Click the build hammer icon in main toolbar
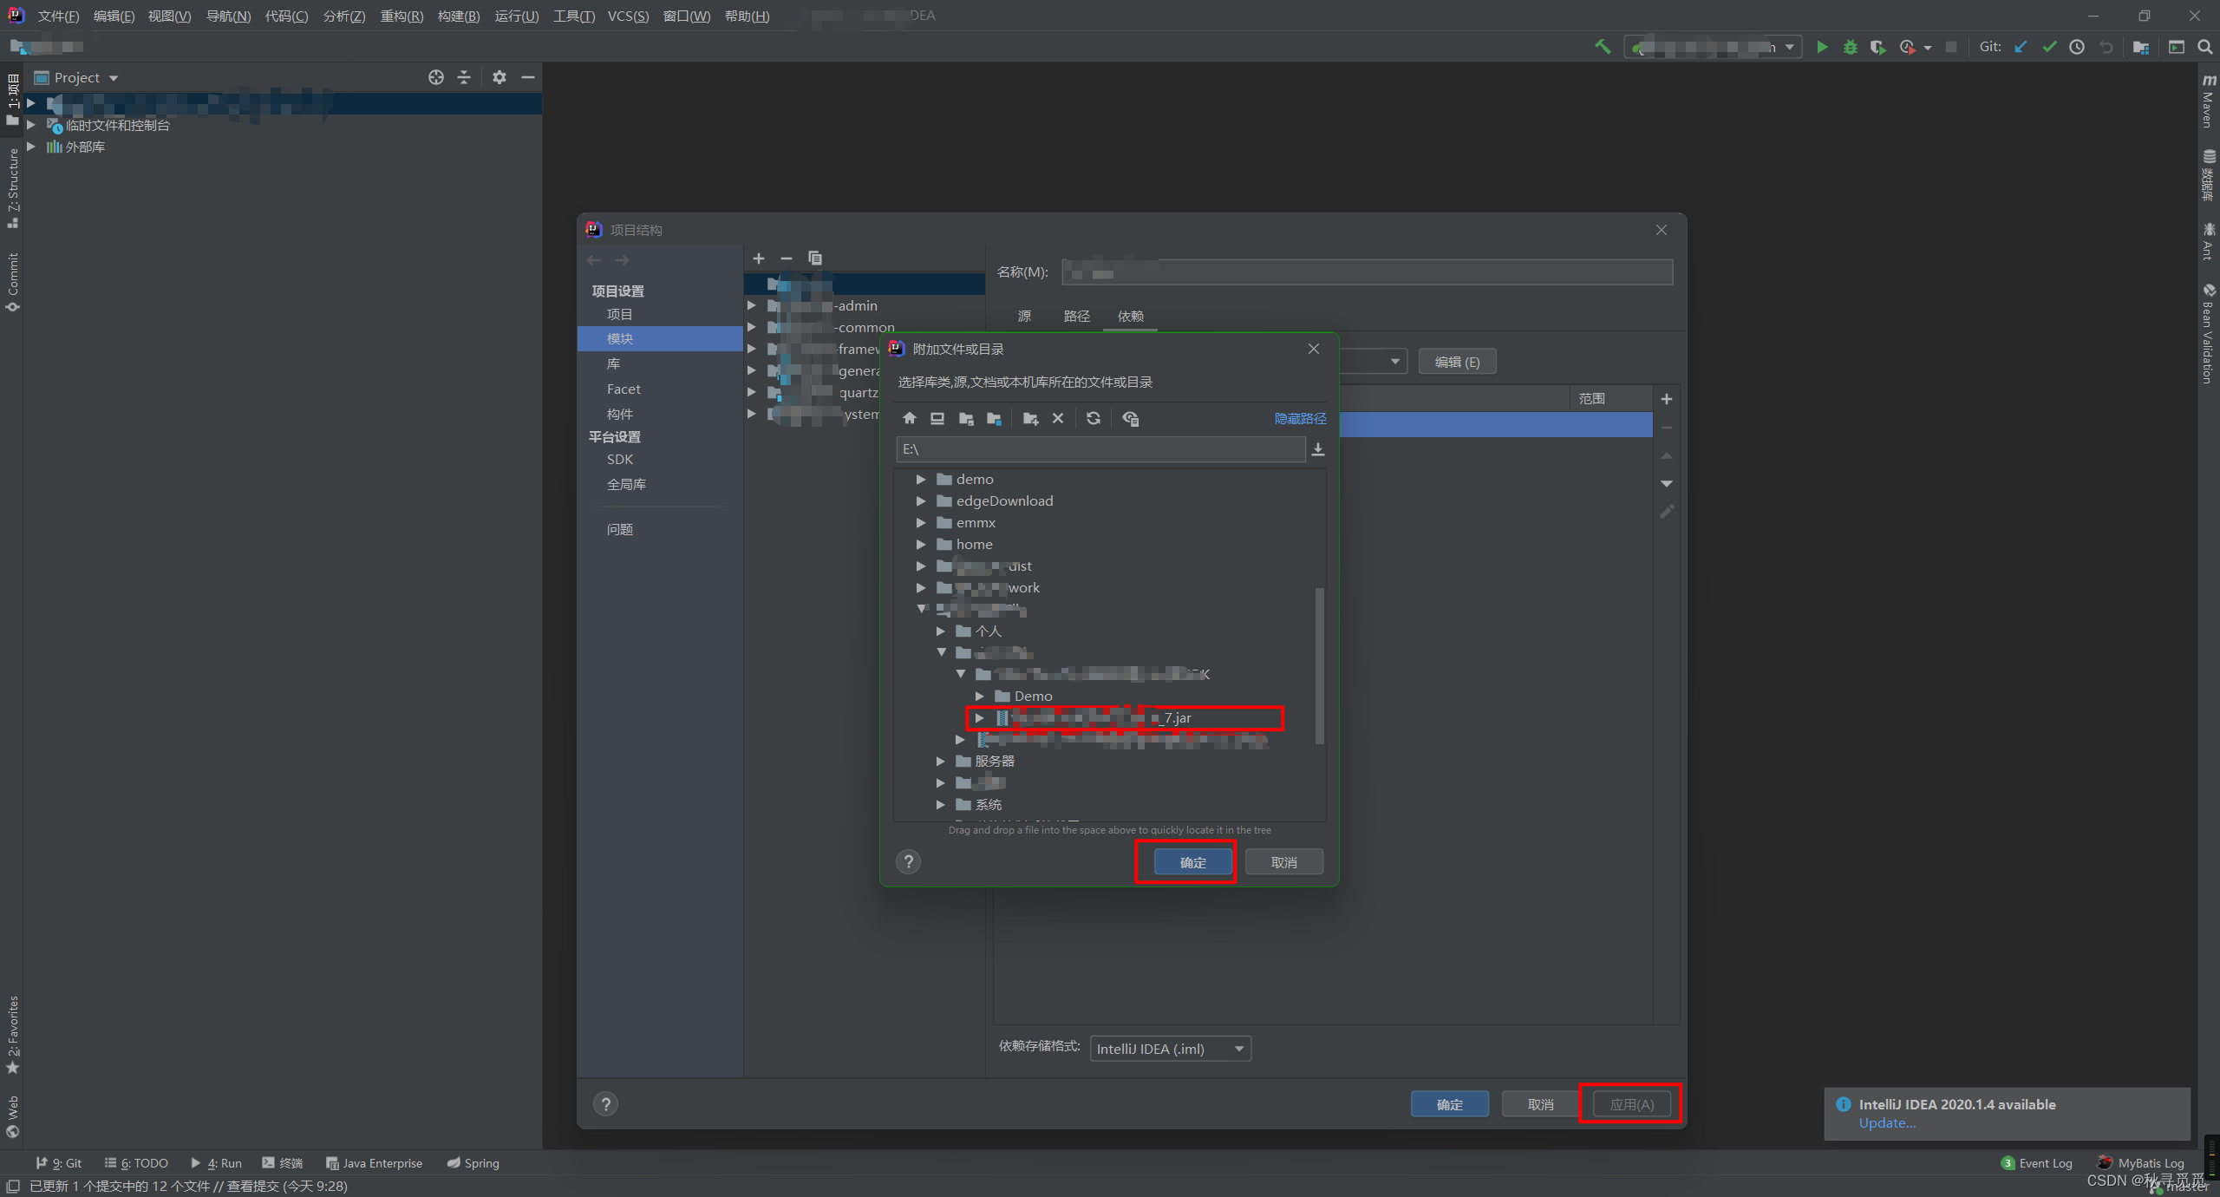This screenshot has width=2220, height=1197. [x=1602, y=47]
